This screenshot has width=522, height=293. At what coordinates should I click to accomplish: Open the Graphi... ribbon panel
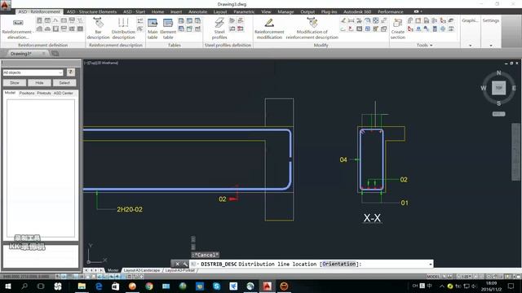[470, 20]
